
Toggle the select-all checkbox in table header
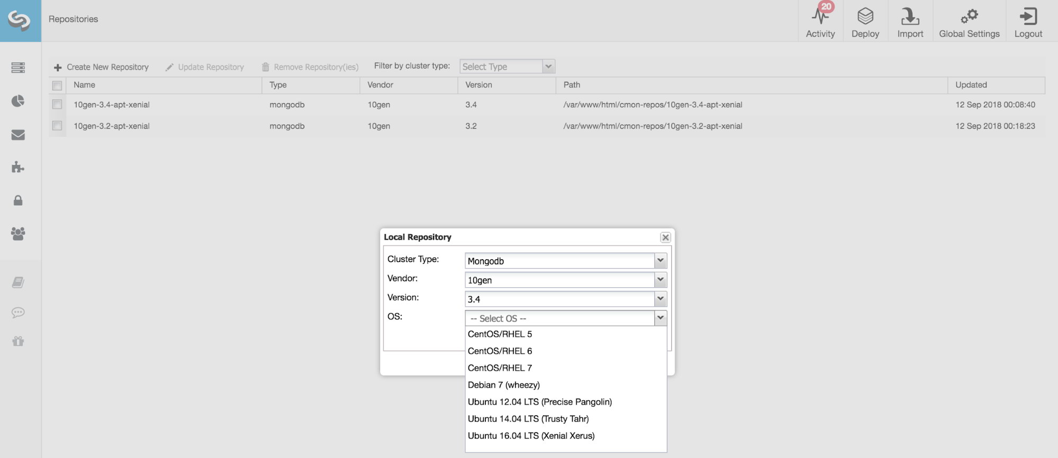pyautogui.click(x=57, y=85)
